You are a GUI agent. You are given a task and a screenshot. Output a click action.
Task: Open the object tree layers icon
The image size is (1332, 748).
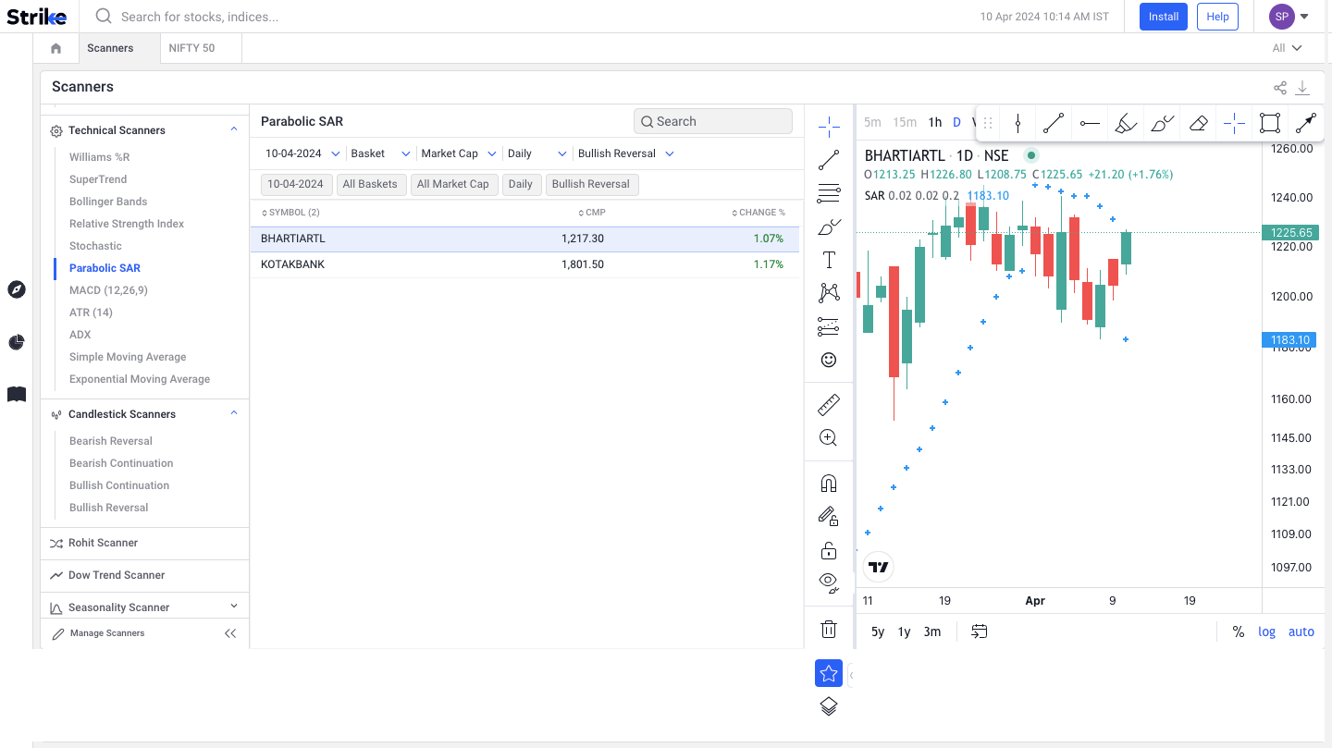point(829,706)
